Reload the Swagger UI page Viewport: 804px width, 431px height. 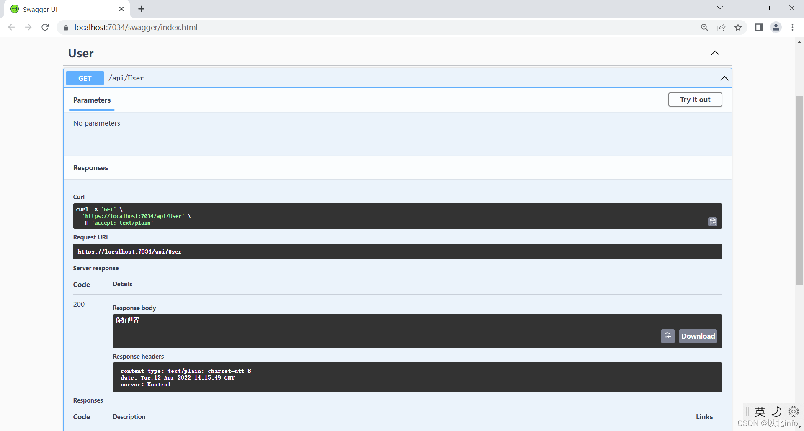45,27
